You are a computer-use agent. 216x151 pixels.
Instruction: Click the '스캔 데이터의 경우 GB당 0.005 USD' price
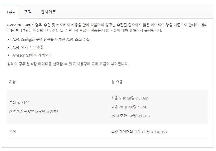pyautogui.click(x=139, y=132)
